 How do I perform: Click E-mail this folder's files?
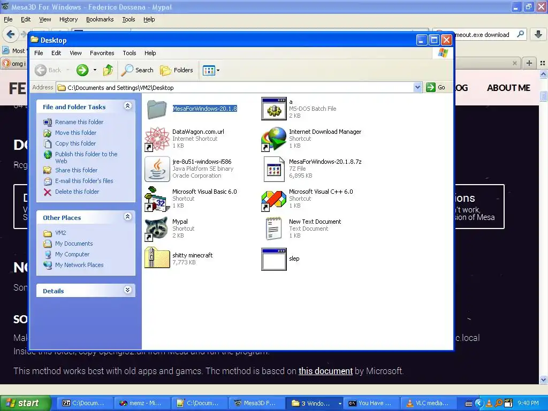(84, 181)
